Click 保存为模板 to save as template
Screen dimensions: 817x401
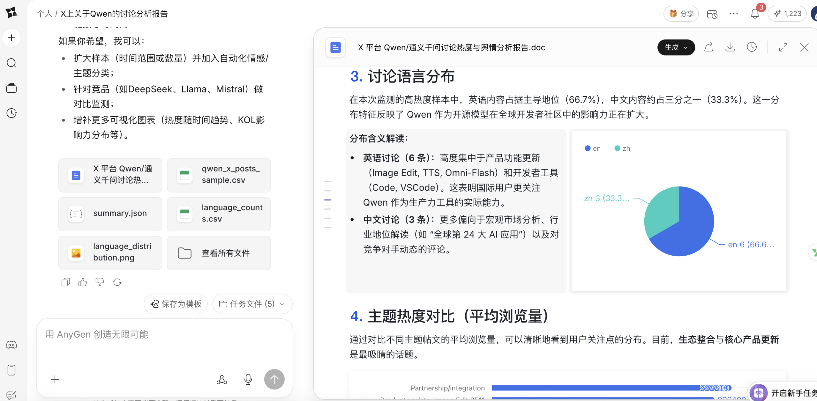pyautogui.click(x=175, y=304)
